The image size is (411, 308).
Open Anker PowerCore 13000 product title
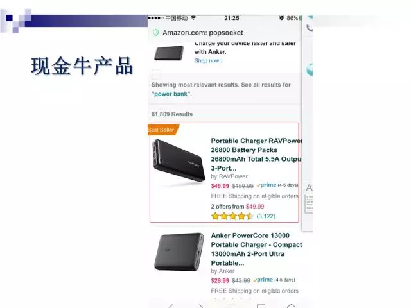click(x=256, y=249)
